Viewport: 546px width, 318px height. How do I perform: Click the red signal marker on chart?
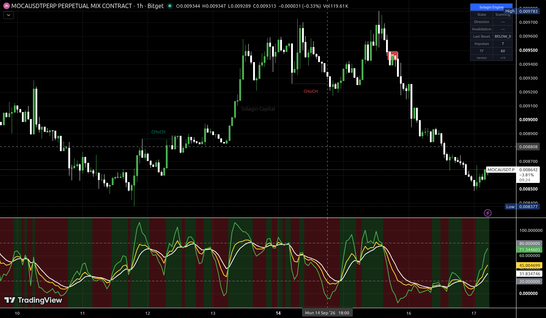pos(393,56)
